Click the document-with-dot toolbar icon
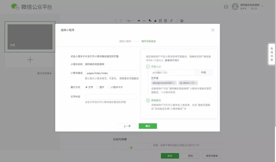Viewport: 276px width, 162px height. click(160, 21)
